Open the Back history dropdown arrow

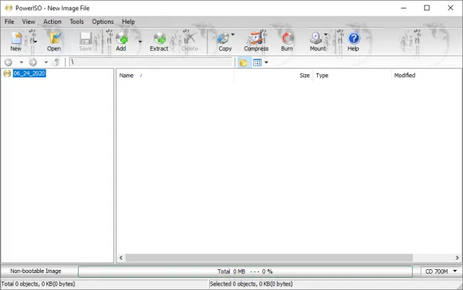point(22,62)
